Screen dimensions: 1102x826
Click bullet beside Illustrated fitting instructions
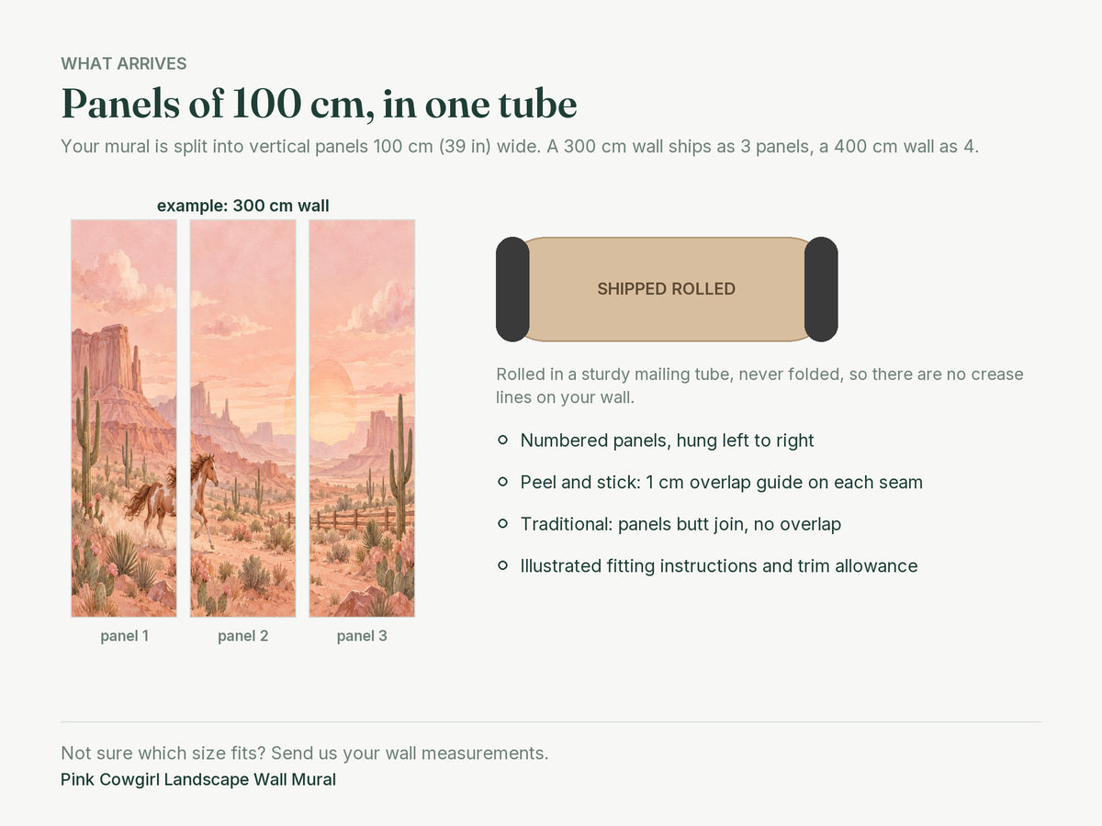pyautogui.click(x=502, y=565)
